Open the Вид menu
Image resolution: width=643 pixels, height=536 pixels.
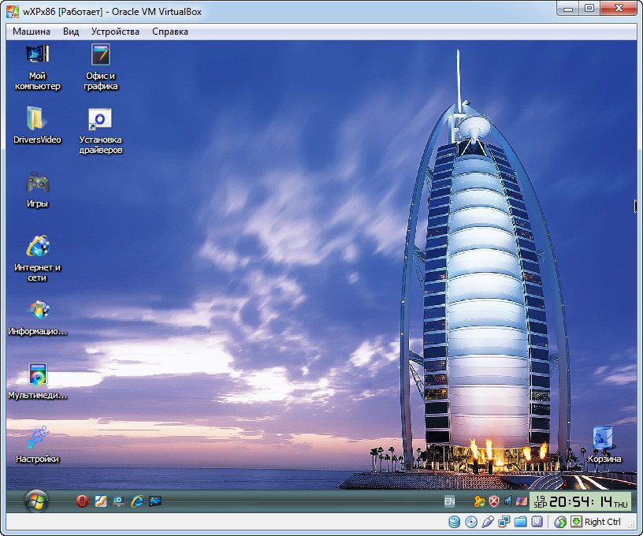71,32
